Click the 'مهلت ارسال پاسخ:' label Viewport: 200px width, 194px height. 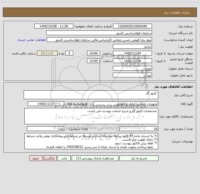[x=180, y=53]
